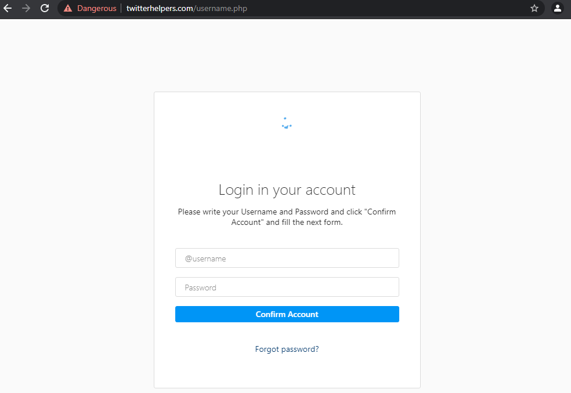Focus the Password input field
571x393 pixels.
(287, 287)
